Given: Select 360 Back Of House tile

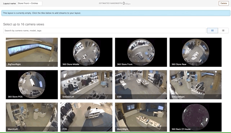Looking at the screenshot, I should [x=196, y=117].
